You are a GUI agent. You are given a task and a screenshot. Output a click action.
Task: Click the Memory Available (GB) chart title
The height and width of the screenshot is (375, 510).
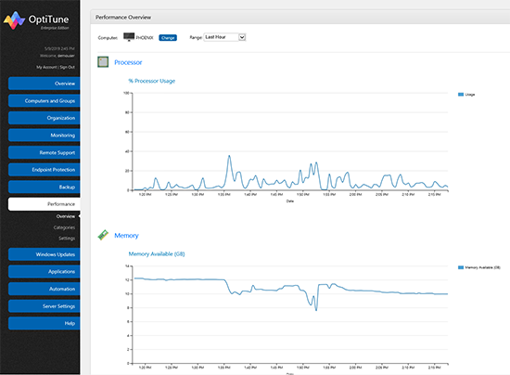157,254
